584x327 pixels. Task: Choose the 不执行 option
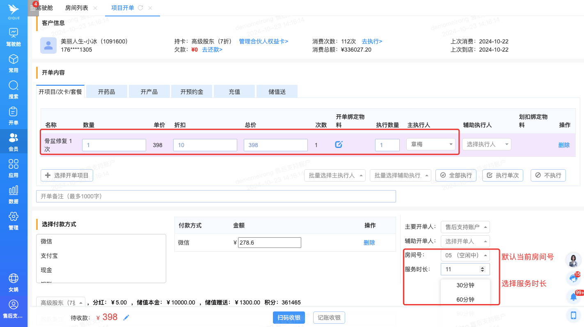548,175
